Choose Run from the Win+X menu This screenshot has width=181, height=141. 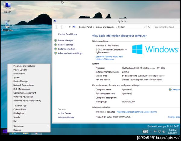click(x=29, y=121)
